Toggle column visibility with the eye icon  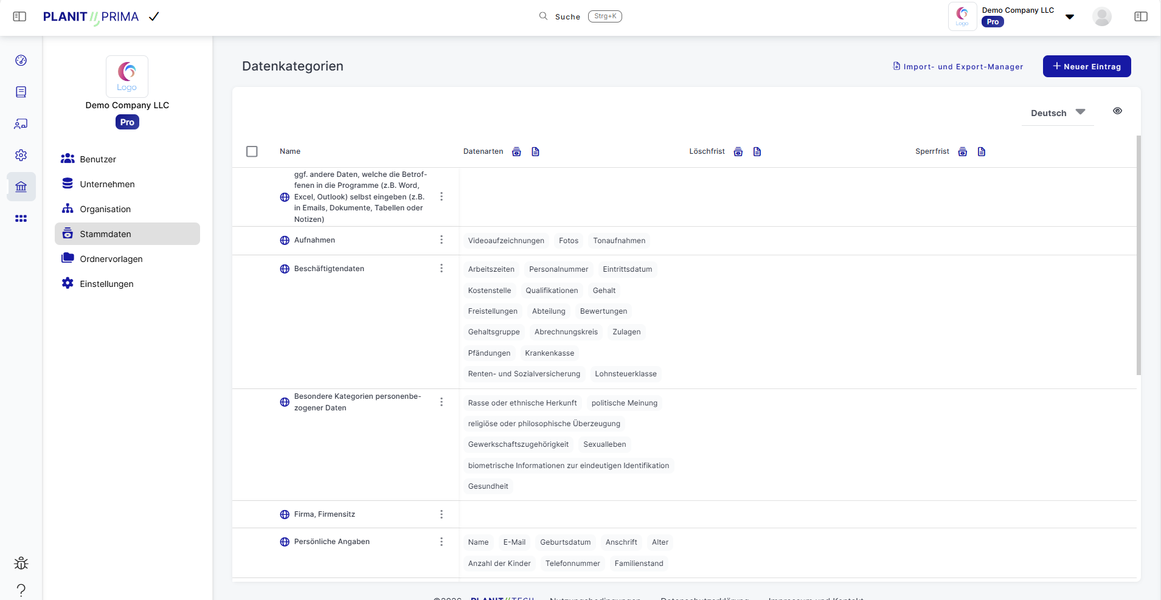[1117, 111]
